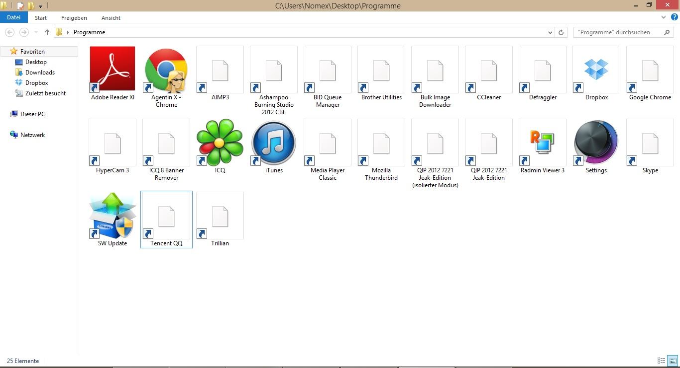Expand the ribbon with the chevron
This screenshot has height=368, width=680.
click(664, 17)
